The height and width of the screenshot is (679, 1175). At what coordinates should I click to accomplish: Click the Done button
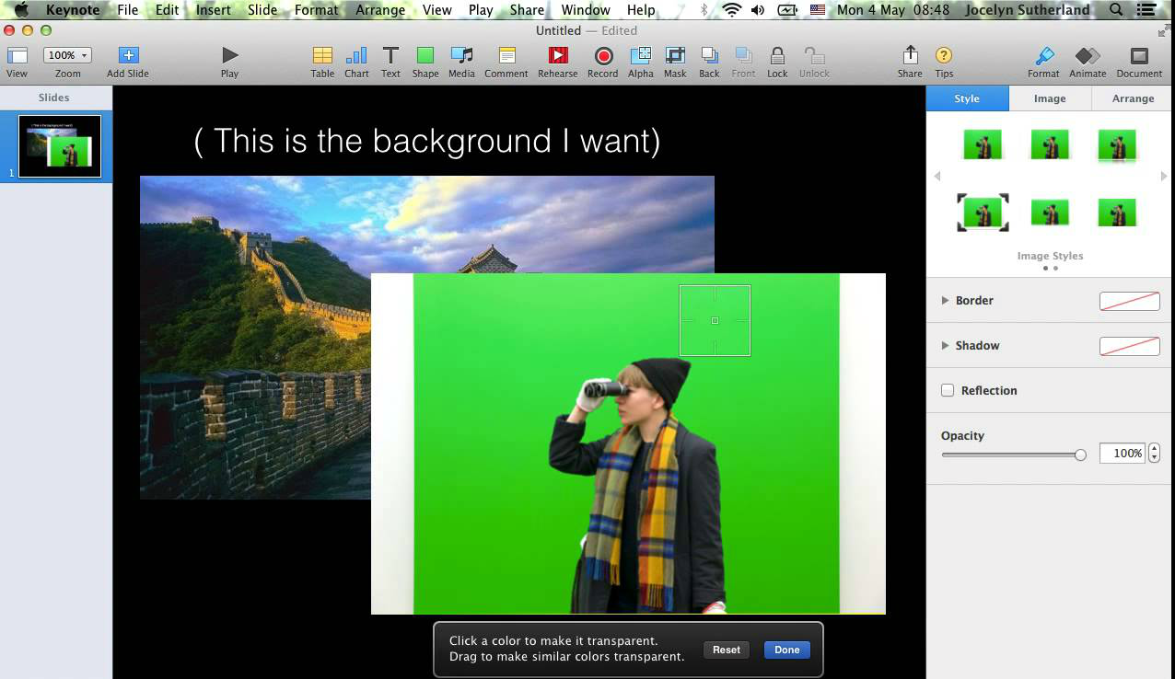click(x=786, y=650)
